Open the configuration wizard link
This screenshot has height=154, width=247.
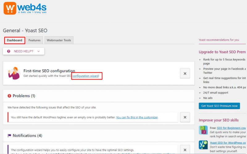click(x=86, y=76)
